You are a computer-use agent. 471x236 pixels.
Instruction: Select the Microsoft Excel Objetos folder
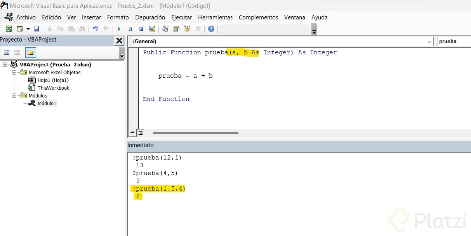click(55, 73)
